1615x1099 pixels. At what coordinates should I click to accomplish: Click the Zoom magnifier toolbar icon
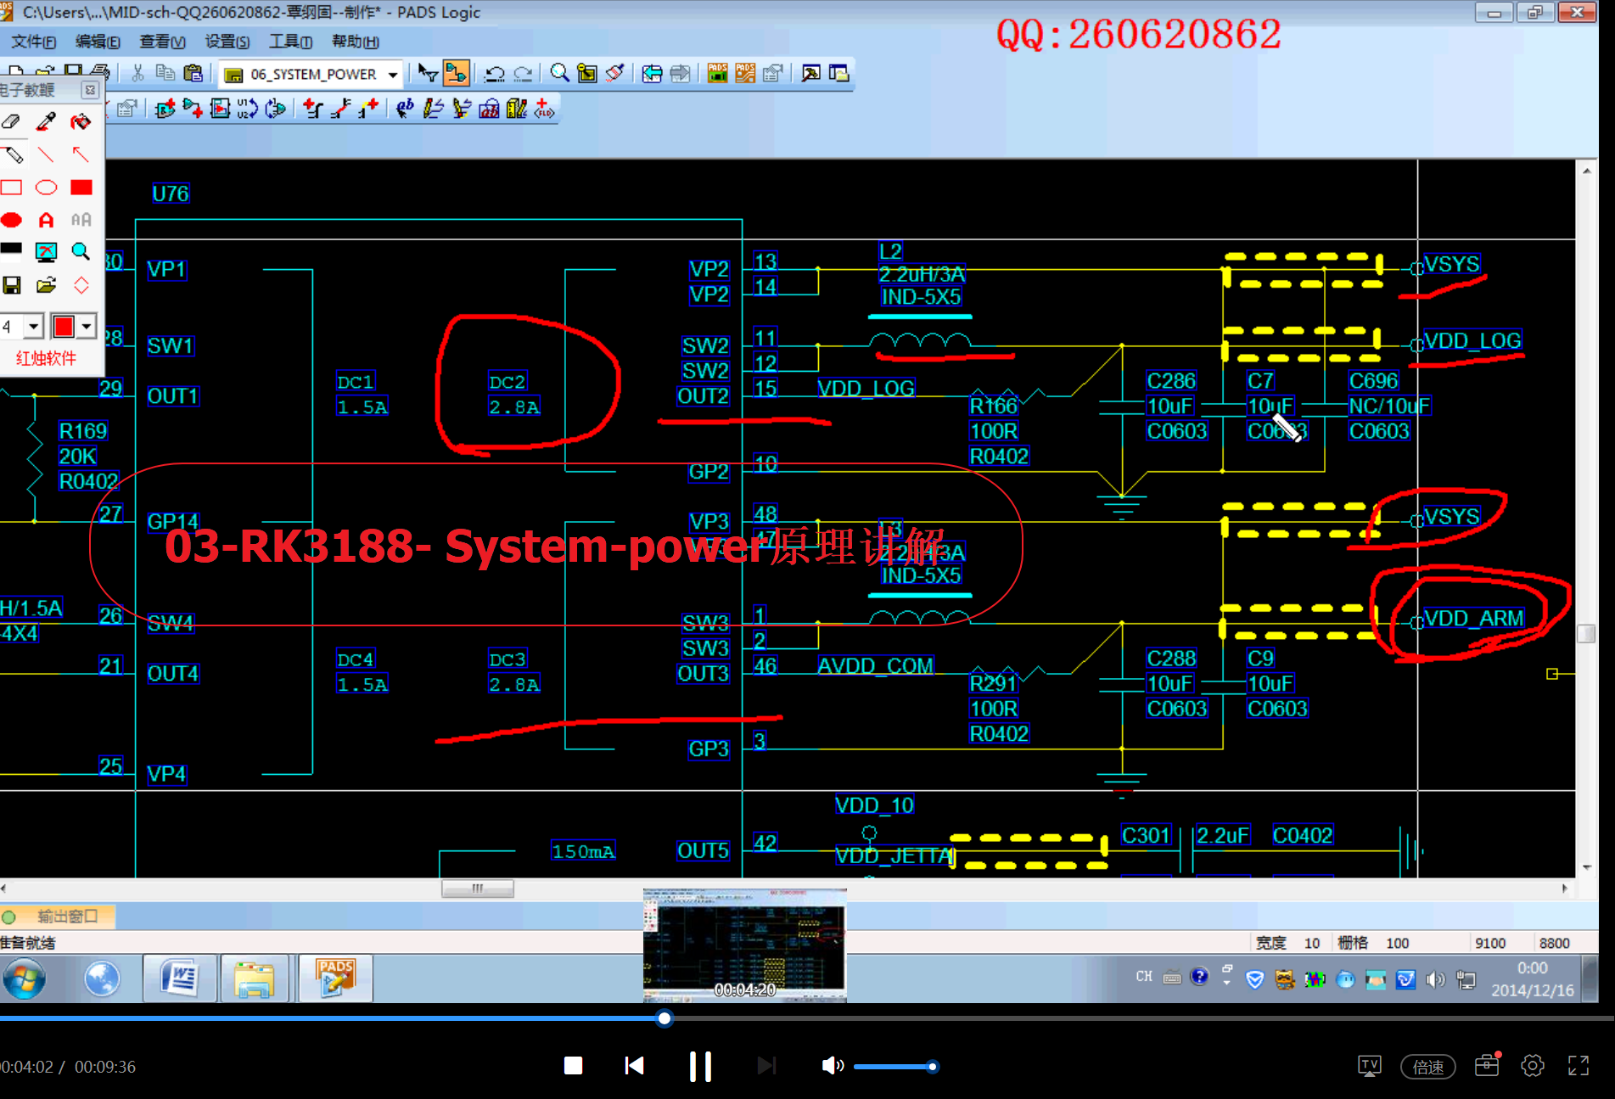coord(559,74)
